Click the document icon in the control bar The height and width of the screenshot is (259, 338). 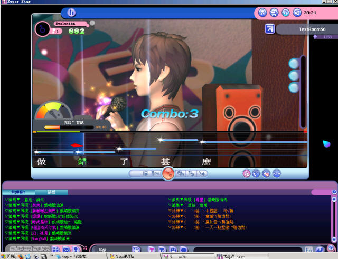(146, 173)
